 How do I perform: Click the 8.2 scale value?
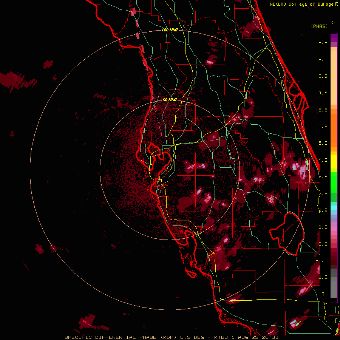[x=323, y=76]
